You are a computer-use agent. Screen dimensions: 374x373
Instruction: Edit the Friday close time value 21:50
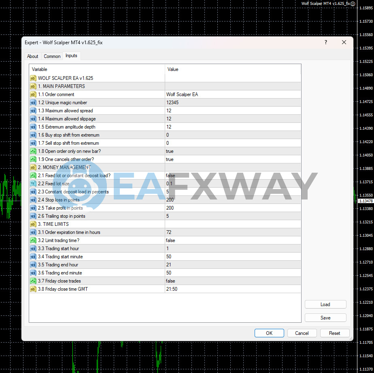[x=233, y=289]
